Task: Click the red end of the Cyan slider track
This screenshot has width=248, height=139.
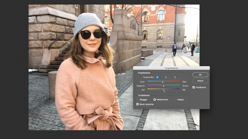Action: [179, 81]
